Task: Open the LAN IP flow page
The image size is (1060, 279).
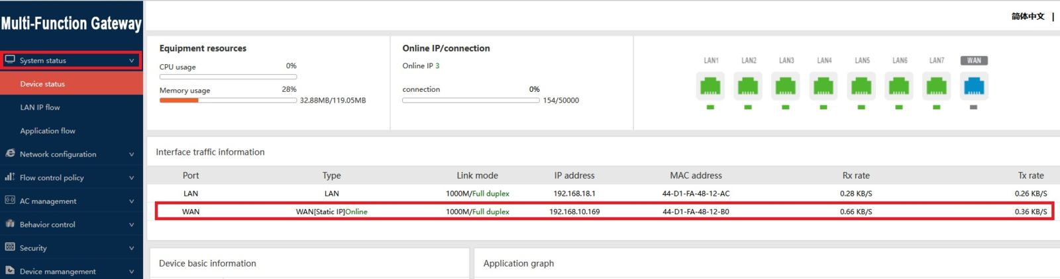Action: (40, 107)
